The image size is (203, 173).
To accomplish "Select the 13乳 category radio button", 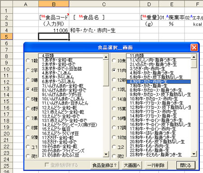I will (x=114, y=89).
